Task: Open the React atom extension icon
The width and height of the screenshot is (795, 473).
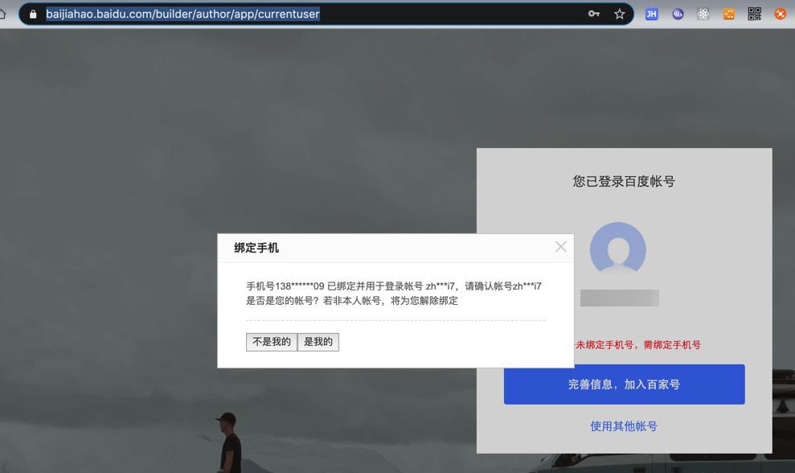Action: pos(703,14)
